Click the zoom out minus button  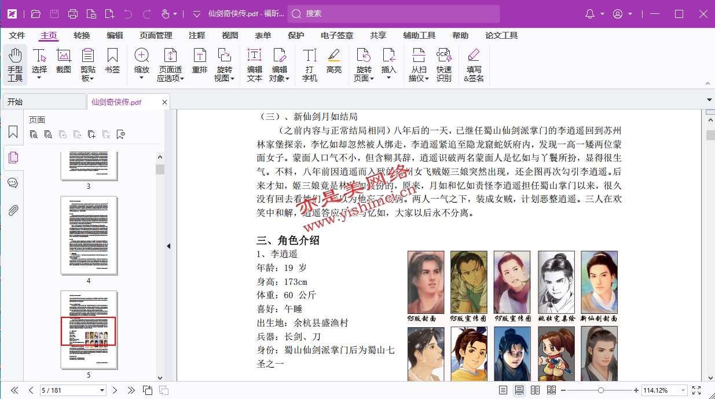(563, 390)
